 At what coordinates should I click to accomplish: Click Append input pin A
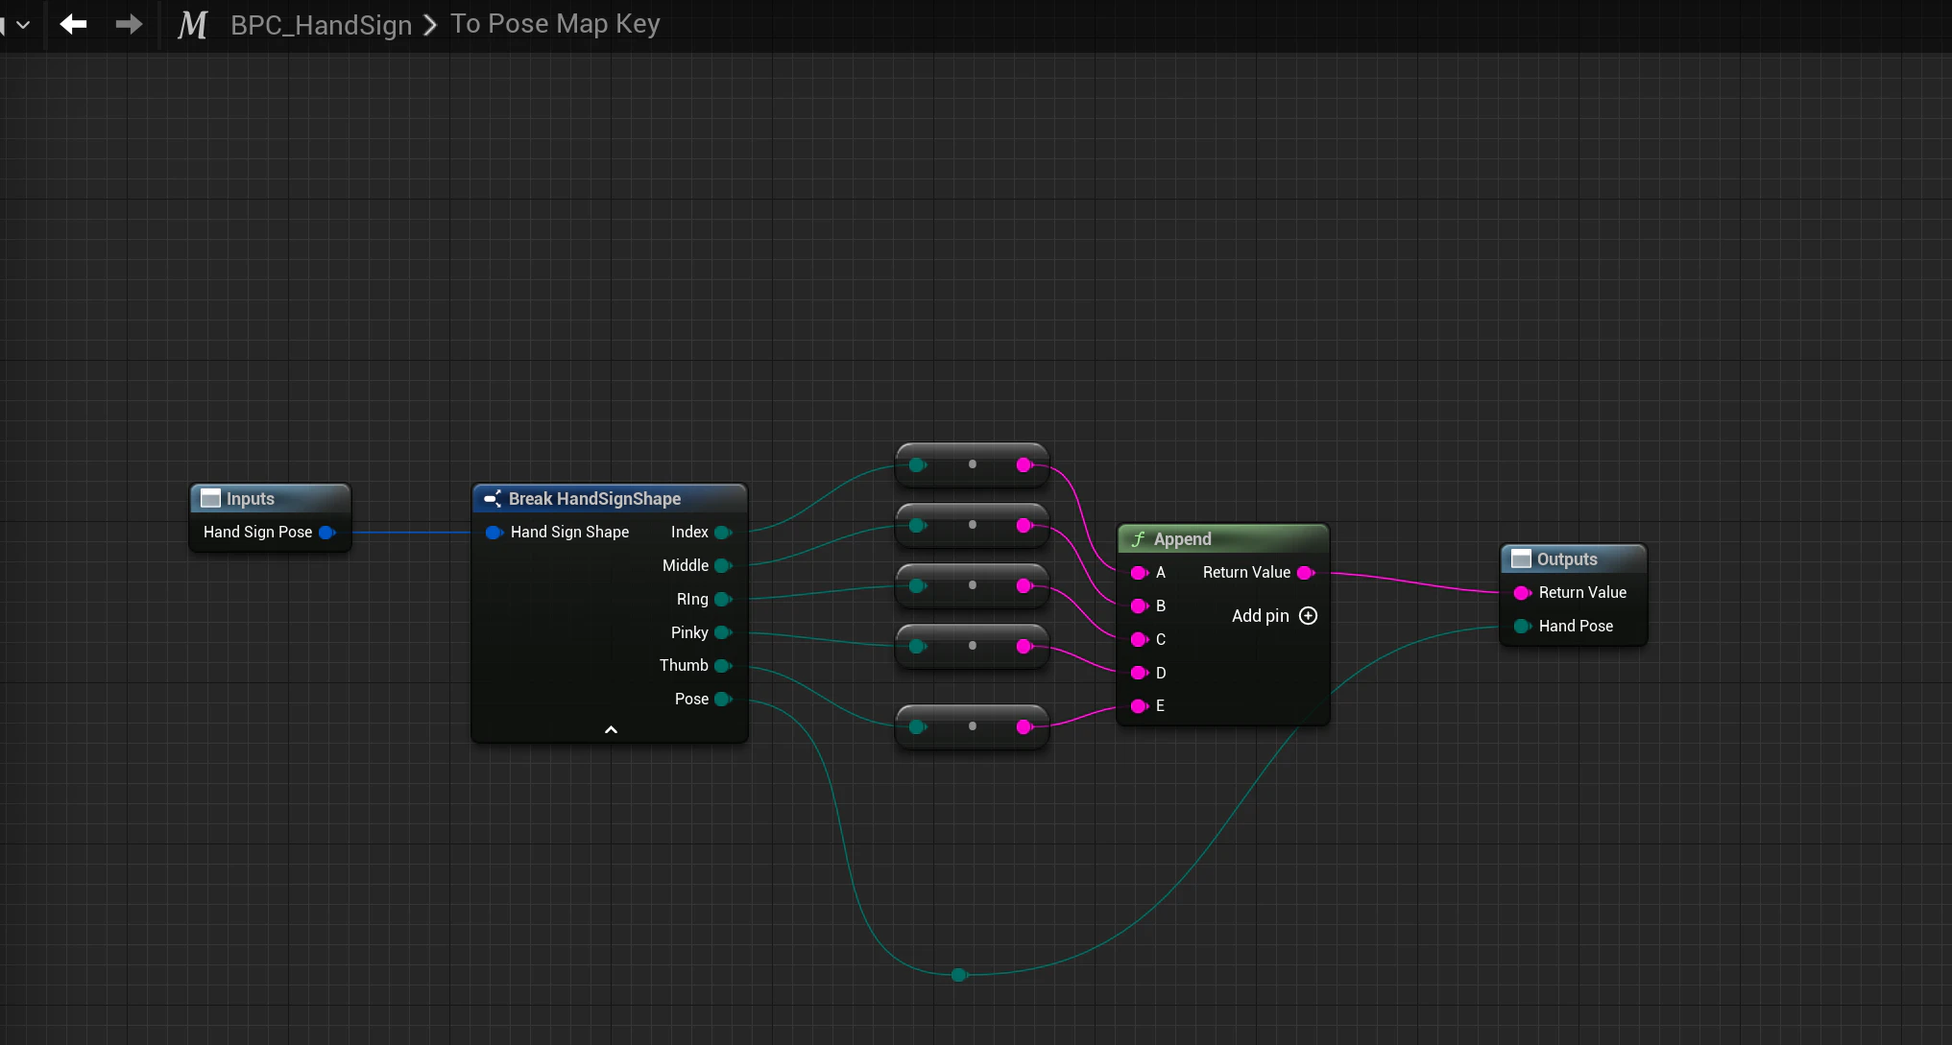click(1140, 573)
